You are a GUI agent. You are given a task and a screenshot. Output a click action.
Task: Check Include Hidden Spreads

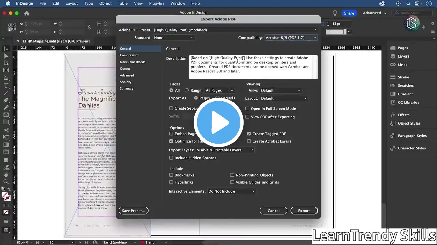tap(171, 158)
